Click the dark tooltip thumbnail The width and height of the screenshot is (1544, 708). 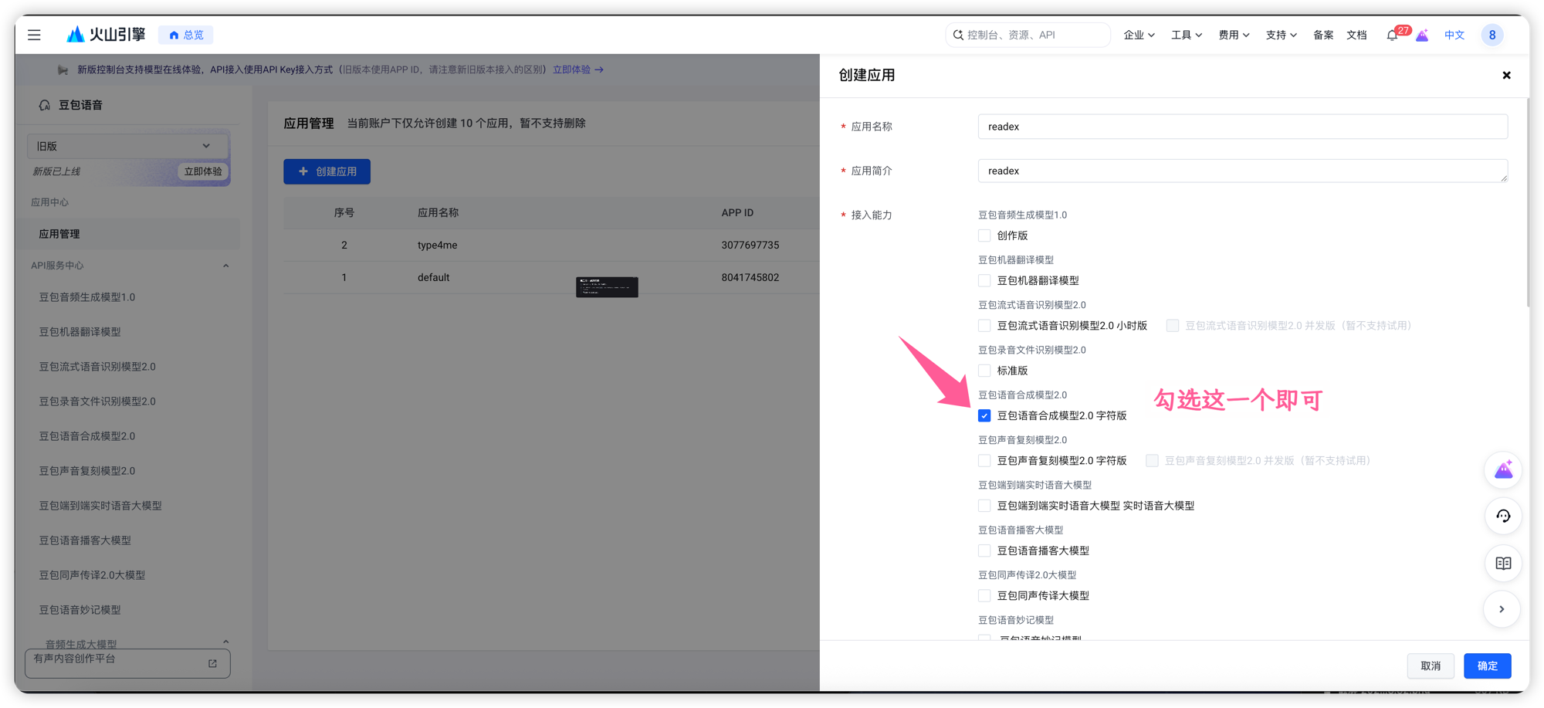tap(607, 287)
